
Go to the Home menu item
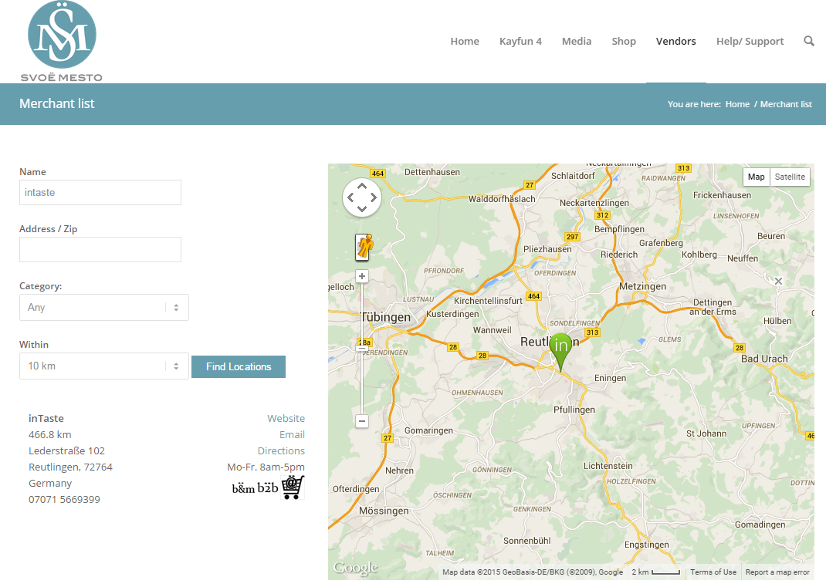coord(465,41)
